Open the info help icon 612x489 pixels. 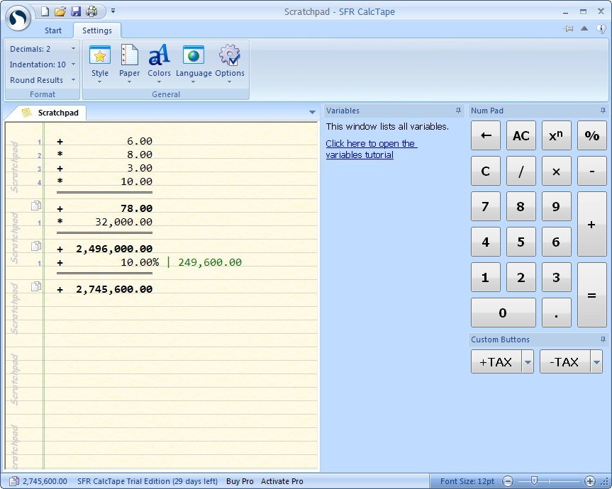coord(601,28)
